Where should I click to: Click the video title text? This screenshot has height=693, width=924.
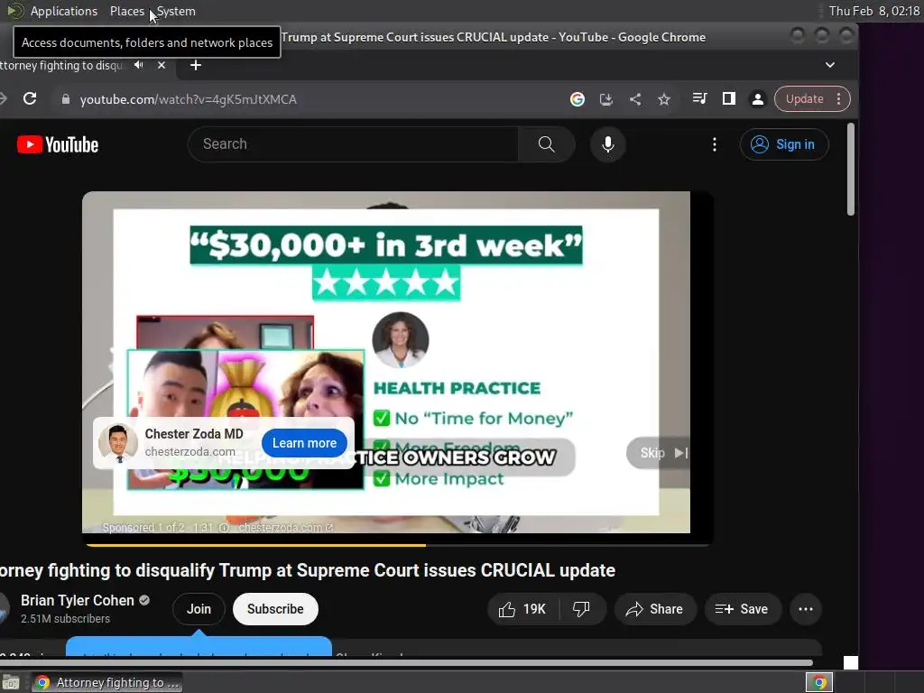point(307,570)
